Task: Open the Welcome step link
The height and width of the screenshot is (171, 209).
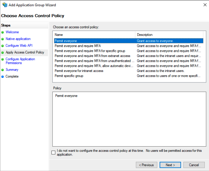Action: [12, 32]
